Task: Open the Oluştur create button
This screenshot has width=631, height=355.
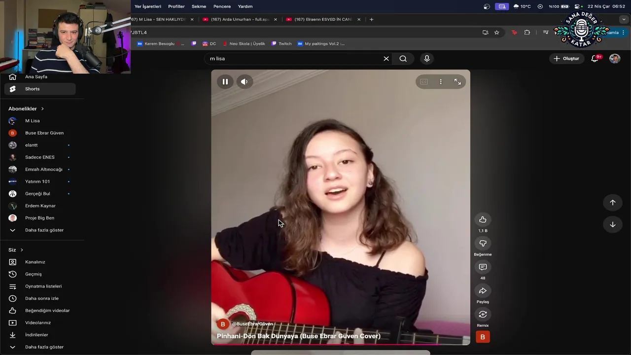Action: click(x=566, y=59)
